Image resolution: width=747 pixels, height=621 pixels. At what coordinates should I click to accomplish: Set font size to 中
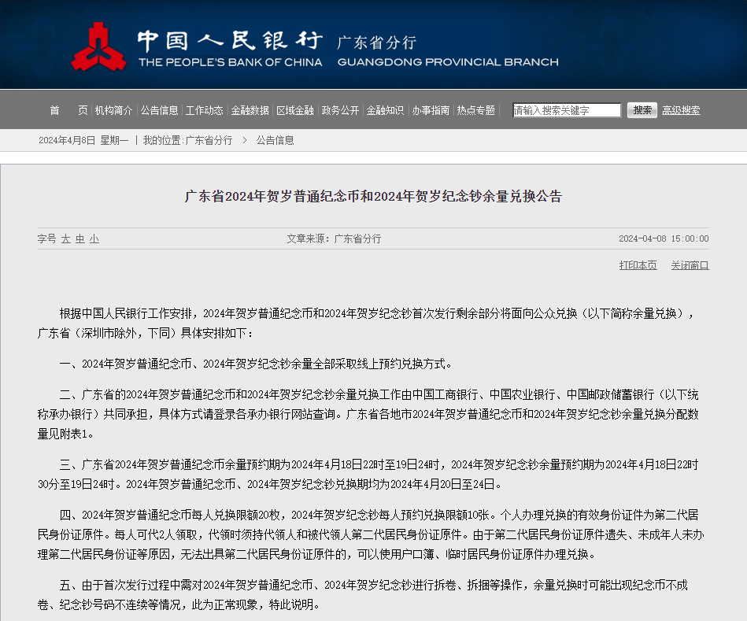point(80,238)
